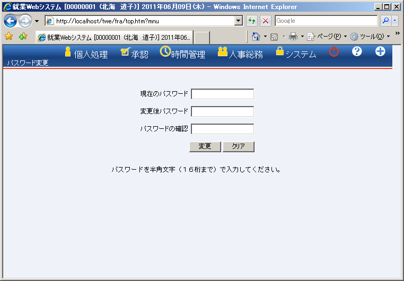This screenshot has height=281, width=404.
Task: Click the 現在のパスワード input field
Action: (222, 94)
